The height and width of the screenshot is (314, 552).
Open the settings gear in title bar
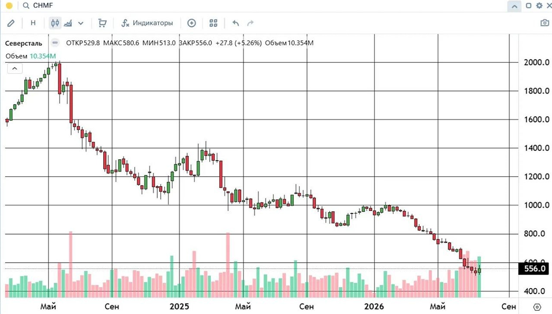click(x=539, y=6)
